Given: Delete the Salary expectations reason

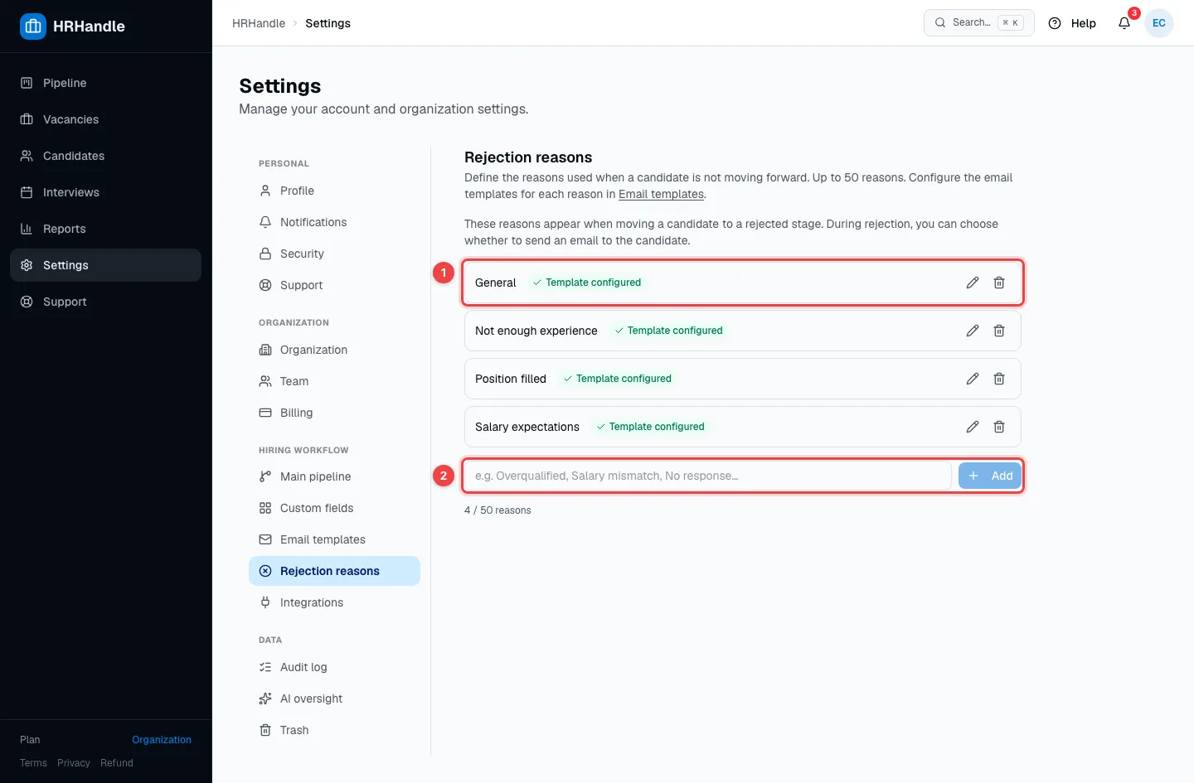Looking at the screenshot, I should [999, 427].
